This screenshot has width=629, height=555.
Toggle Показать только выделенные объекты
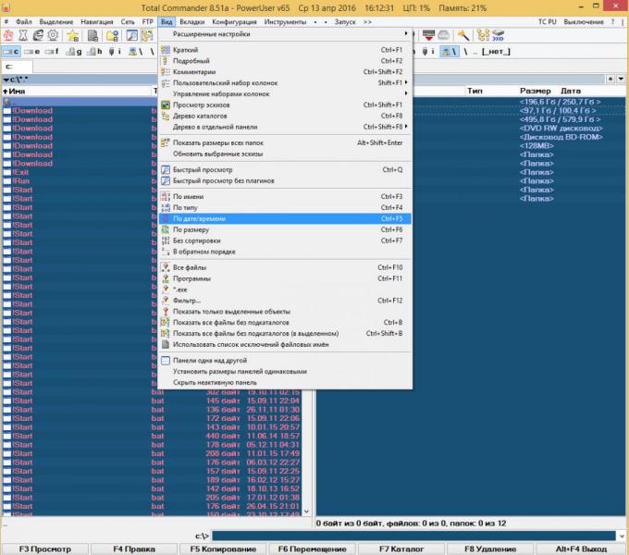285,312
